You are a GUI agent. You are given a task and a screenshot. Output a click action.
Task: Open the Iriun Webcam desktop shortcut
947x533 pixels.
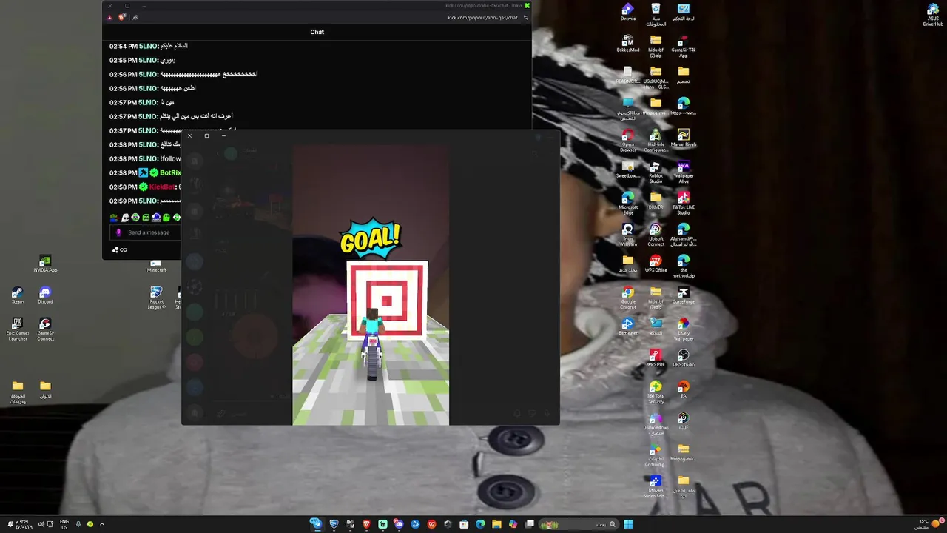click(628, 235)
